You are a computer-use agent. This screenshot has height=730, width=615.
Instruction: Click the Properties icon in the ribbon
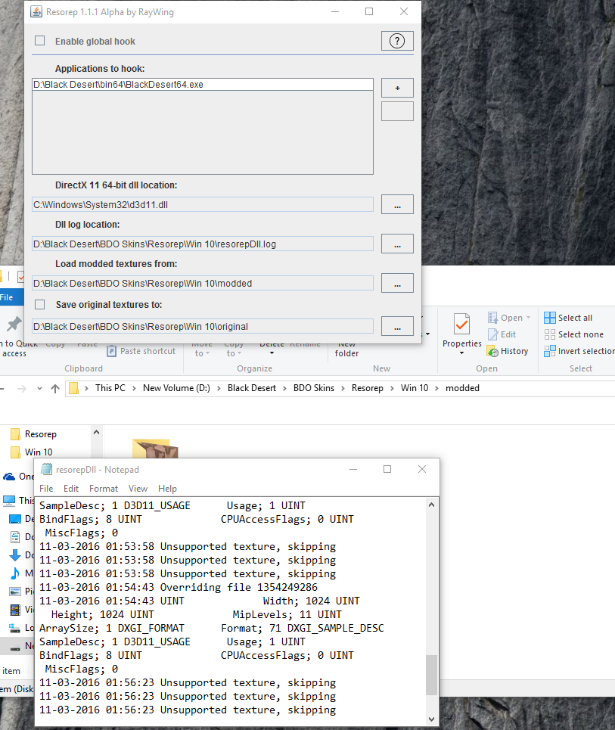(461, 325)
